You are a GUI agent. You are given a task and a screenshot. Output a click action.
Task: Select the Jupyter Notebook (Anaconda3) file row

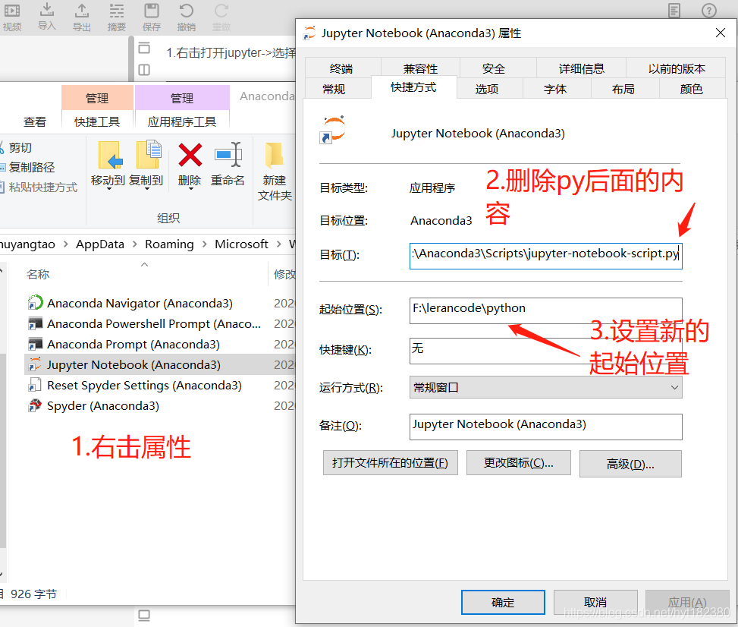160,364
